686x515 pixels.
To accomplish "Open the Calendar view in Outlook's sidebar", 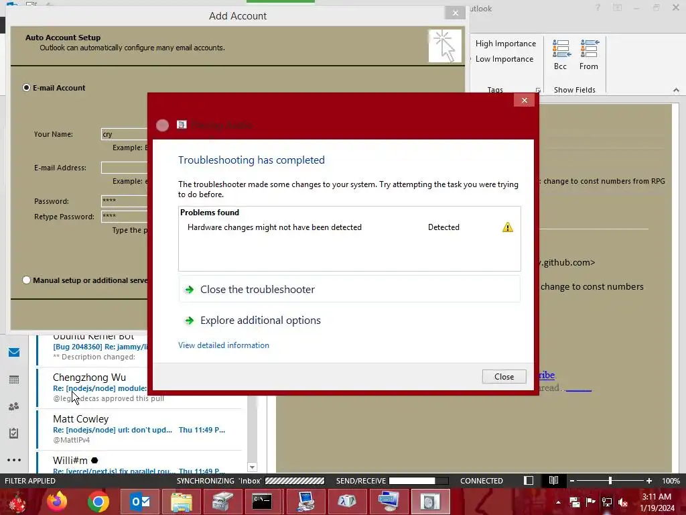I will (14, 380).
